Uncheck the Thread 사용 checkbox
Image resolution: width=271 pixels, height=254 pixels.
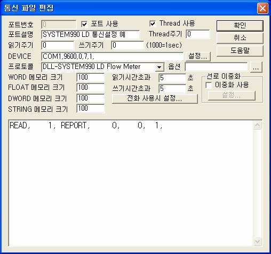(x=153, y=24)
